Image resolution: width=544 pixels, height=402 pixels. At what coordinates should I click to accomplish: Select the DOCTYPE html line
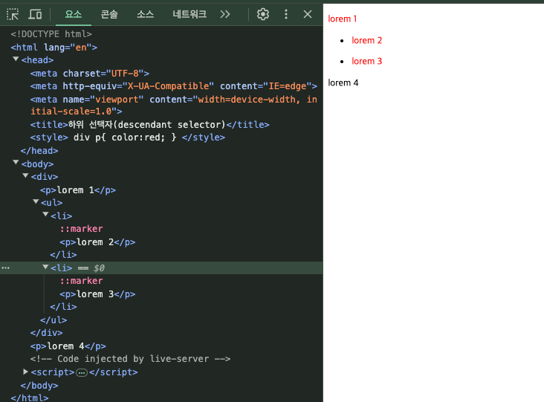(x=51, y=34)
